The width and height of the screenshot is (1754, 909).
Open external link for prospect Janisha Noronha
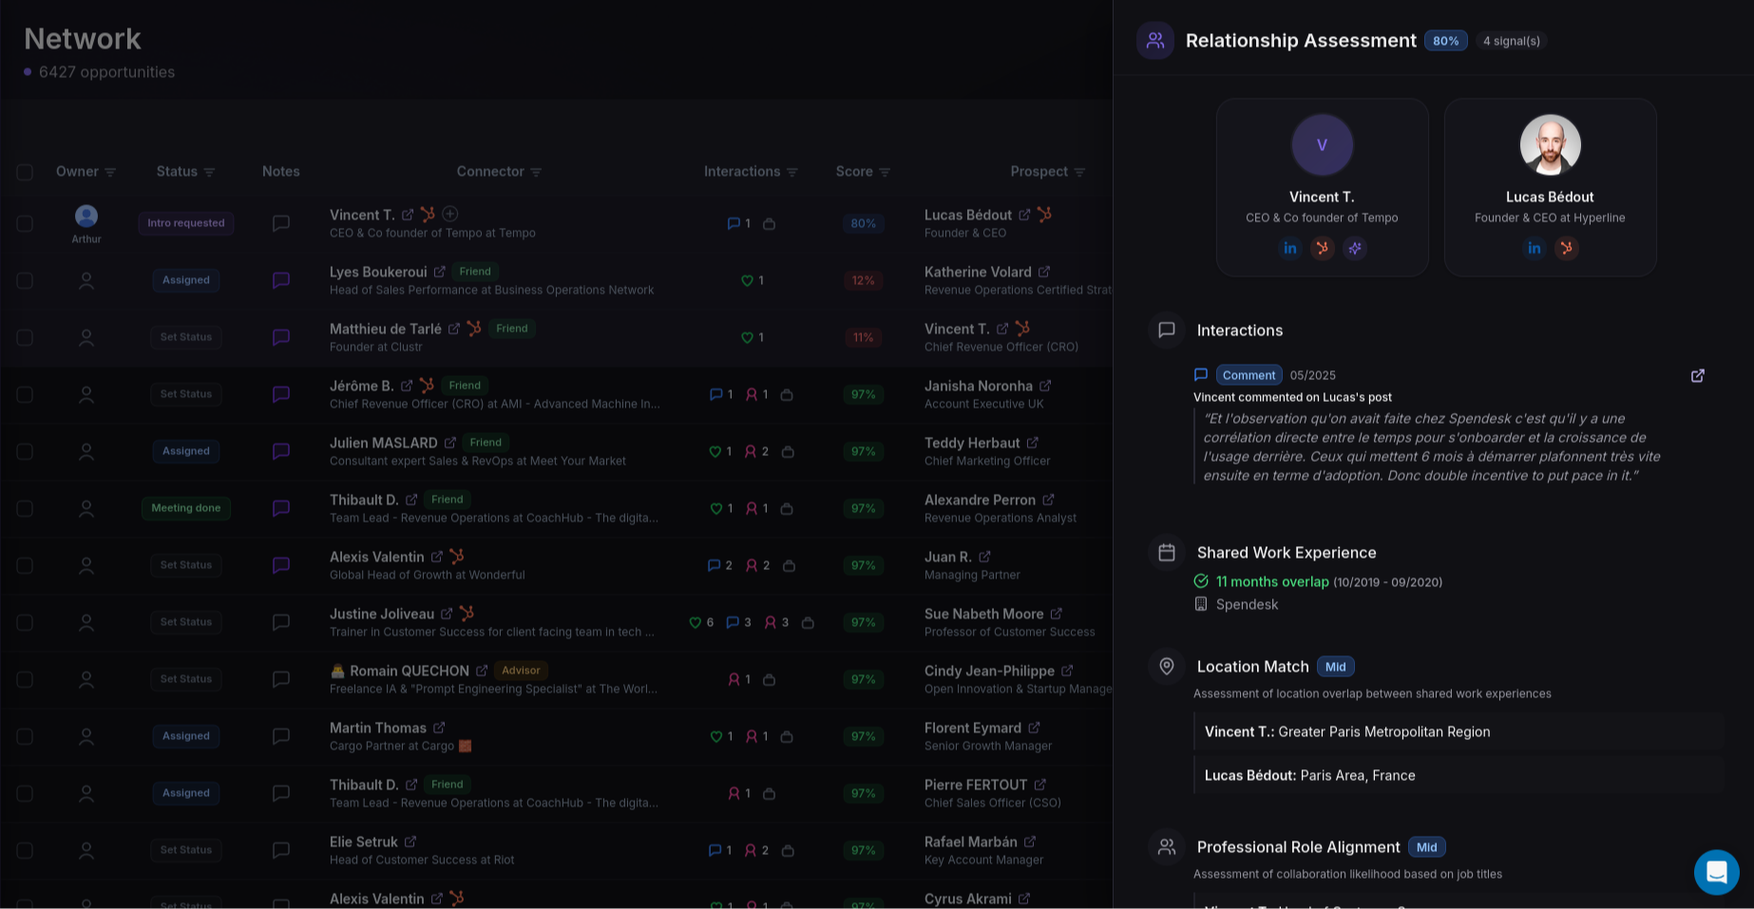point(1045,386)
